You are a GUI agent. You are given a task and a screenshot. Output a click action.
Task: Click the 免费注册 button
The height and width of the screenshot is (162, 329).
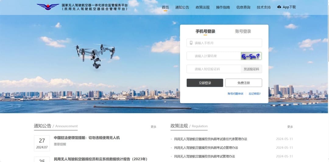(x=244, y=83)
